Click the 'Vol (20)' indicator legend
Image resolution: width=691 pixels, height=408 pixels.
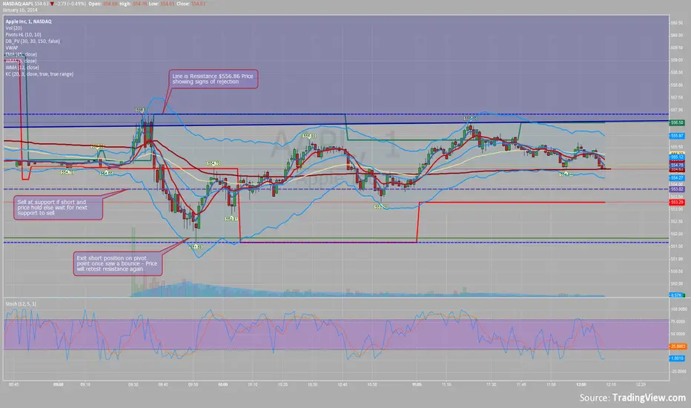tap(13, 27)
